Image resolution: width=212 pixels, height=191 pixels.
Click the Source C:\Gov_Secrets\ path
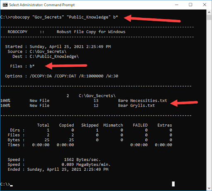pyautogui.click(x=48, y=51)
